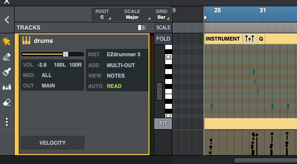Click the VOL -2.6 value field
This screenshot has height=164, width=297.
pos(37,65)
